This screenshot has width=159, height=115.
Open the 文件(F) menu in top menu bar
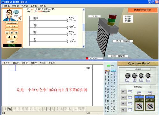point(6,6)
